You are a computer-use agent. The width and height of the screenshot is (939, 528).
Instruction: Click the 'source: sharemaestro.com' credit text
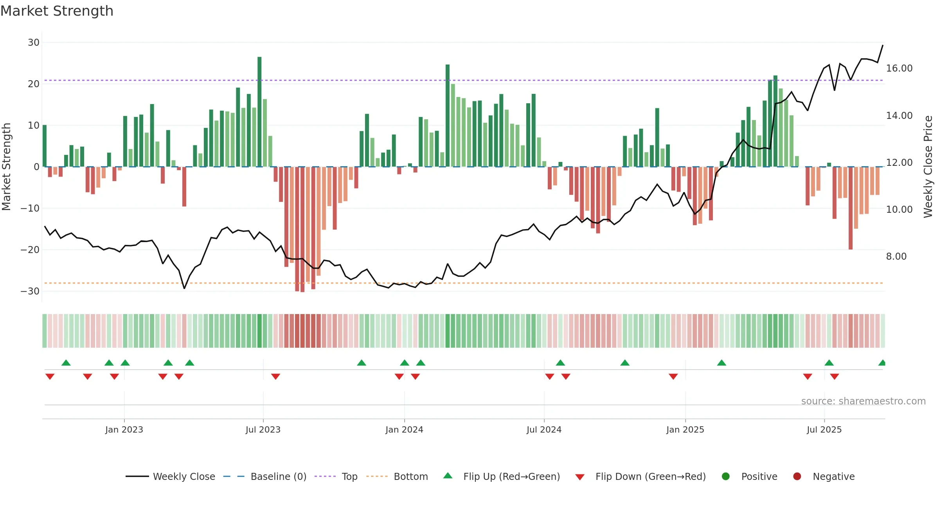863,401
